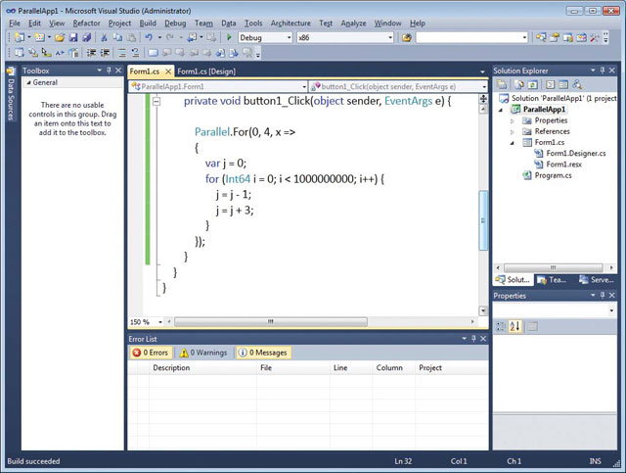Open the Refactor menu
Viewport: 626px width, 473px height.
(x=86, y=24)
